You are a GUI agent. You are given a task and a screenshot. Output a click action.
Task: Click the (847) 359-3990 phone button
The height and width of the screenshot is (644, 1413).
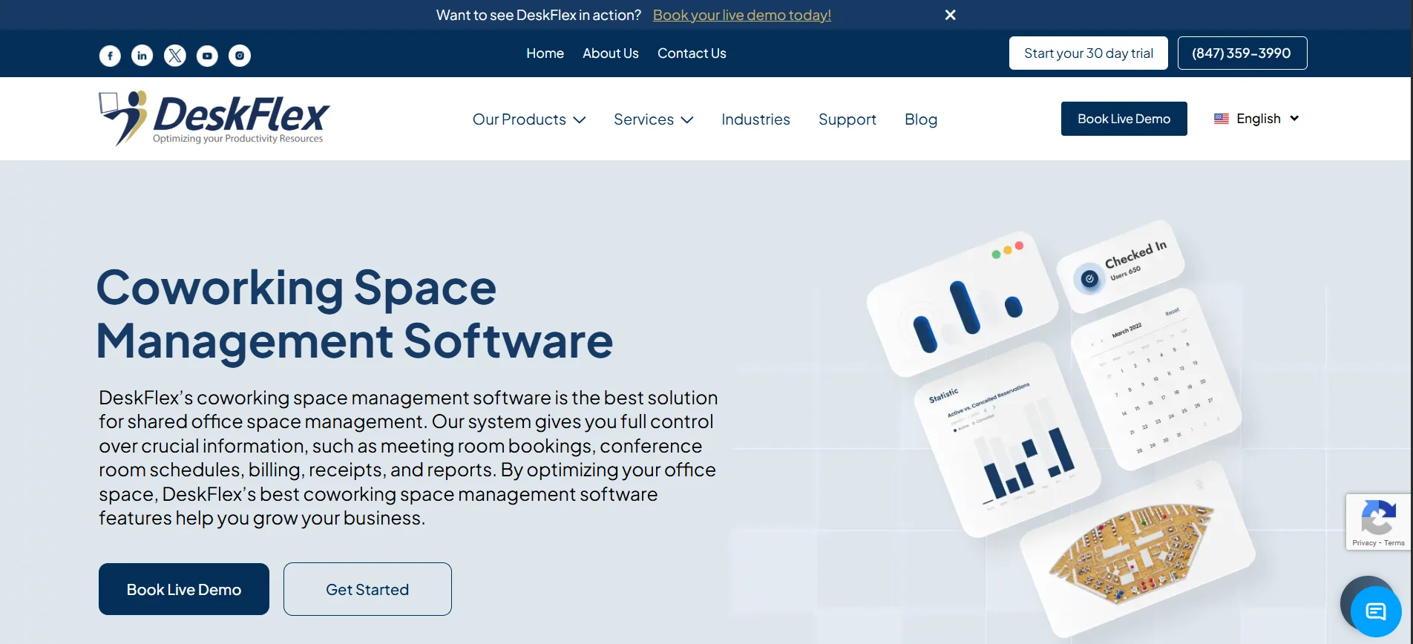coord(1242,53)
